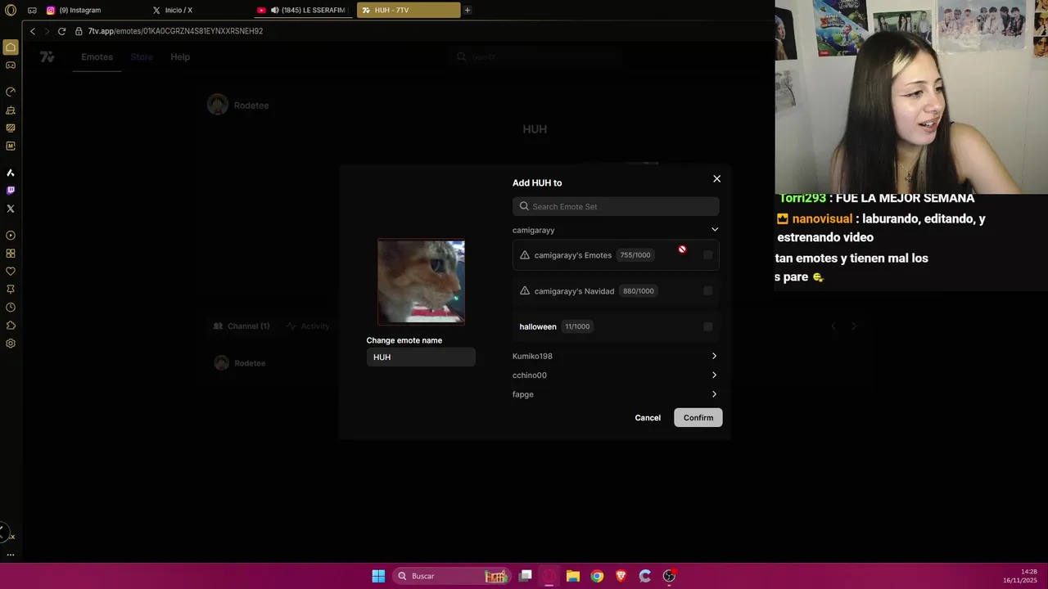Click the Search Emote Set field
Screen dimensions: 1048x589
(x=616, y=207)
